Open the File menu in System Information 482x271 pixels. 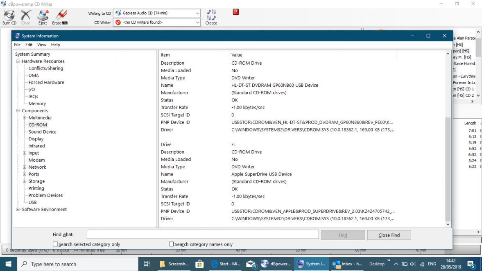[x=17, y=45]
